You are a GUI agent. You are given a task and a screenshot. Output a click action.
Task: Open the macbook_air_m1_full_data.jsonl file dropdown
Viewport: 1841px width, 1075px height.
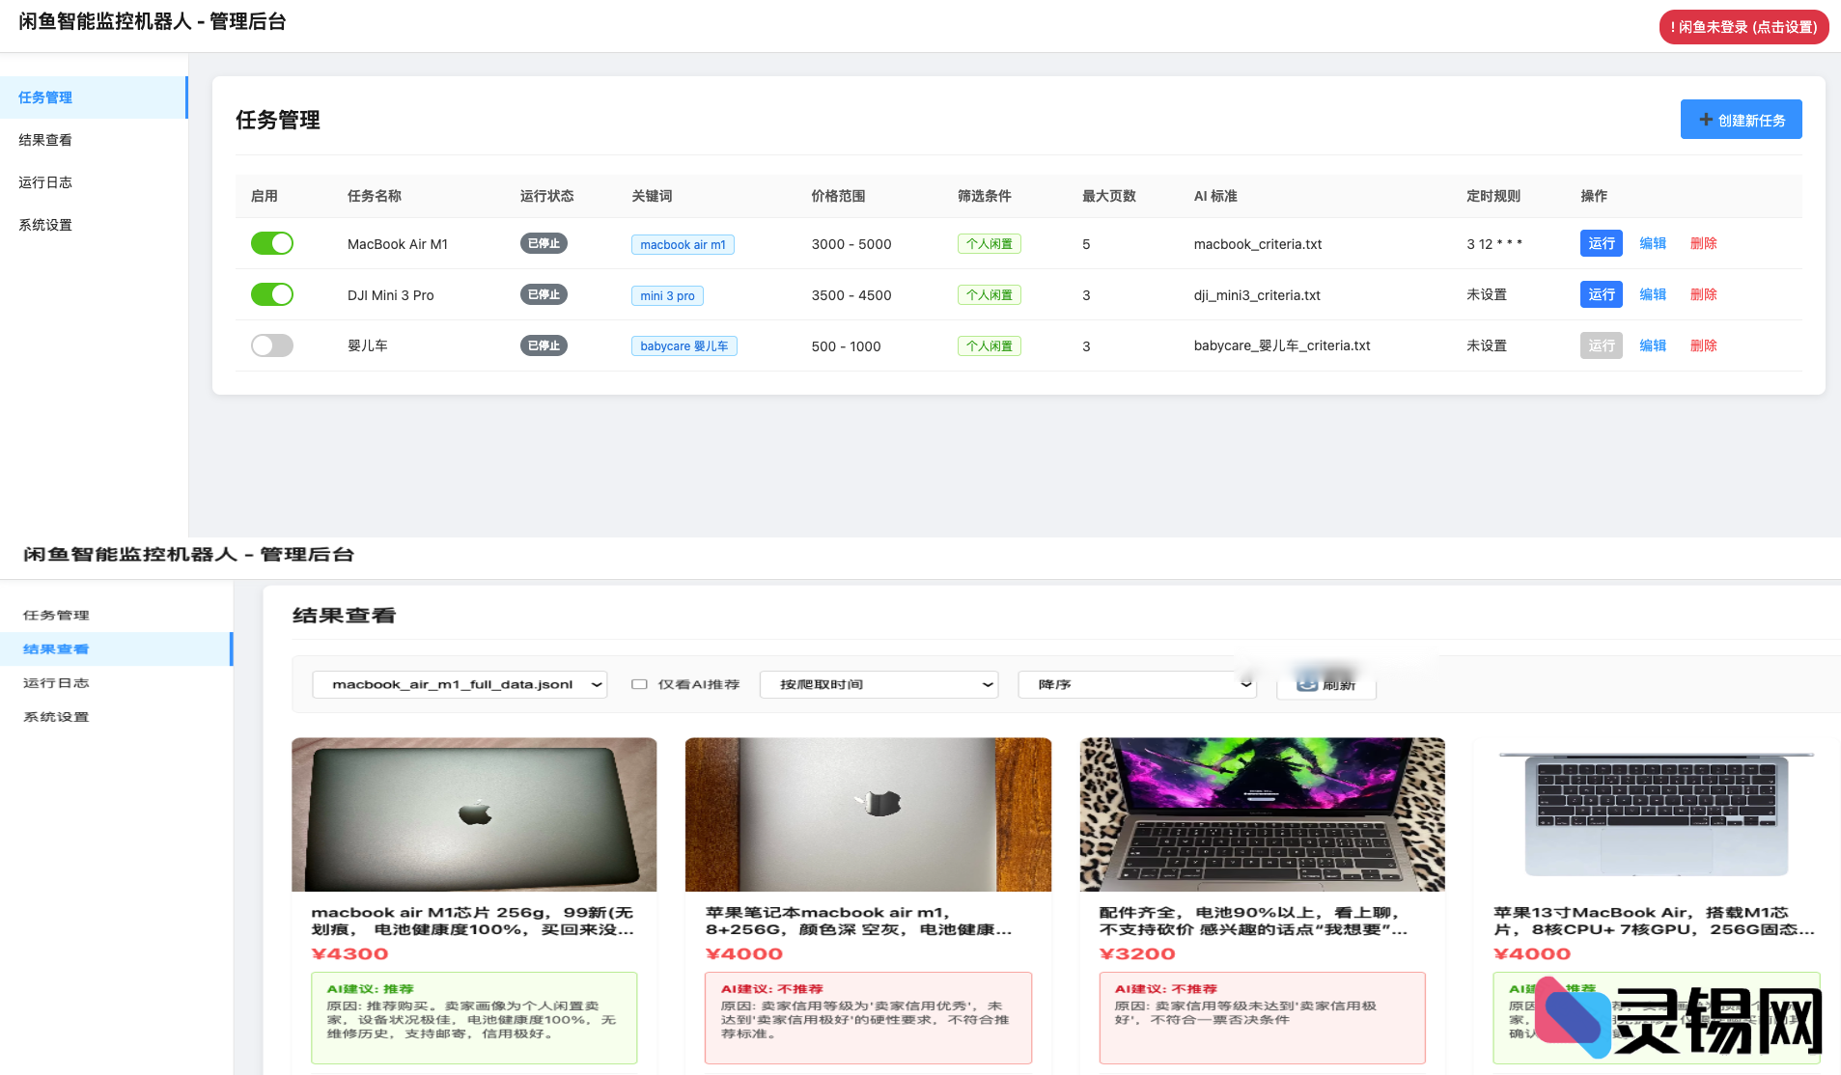459,683
